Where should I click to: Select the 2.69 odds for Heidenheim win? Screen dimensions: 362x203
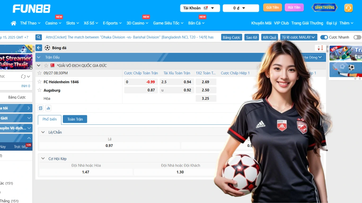[x=206, y=82]
